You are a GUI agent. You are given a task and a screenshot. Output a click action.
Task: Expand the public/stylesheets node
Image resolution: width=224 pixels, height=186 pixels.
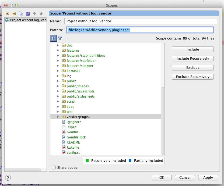click(x=58, y=96)
